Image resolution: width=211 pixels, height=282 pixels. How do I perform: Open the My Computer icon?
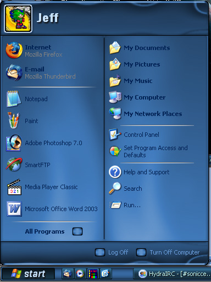tap(115, 97)
